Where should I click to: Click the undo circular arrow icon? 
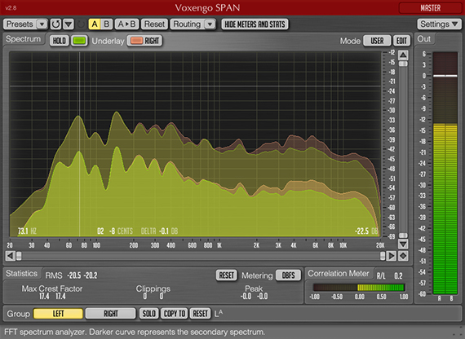(x=55, y=24)
